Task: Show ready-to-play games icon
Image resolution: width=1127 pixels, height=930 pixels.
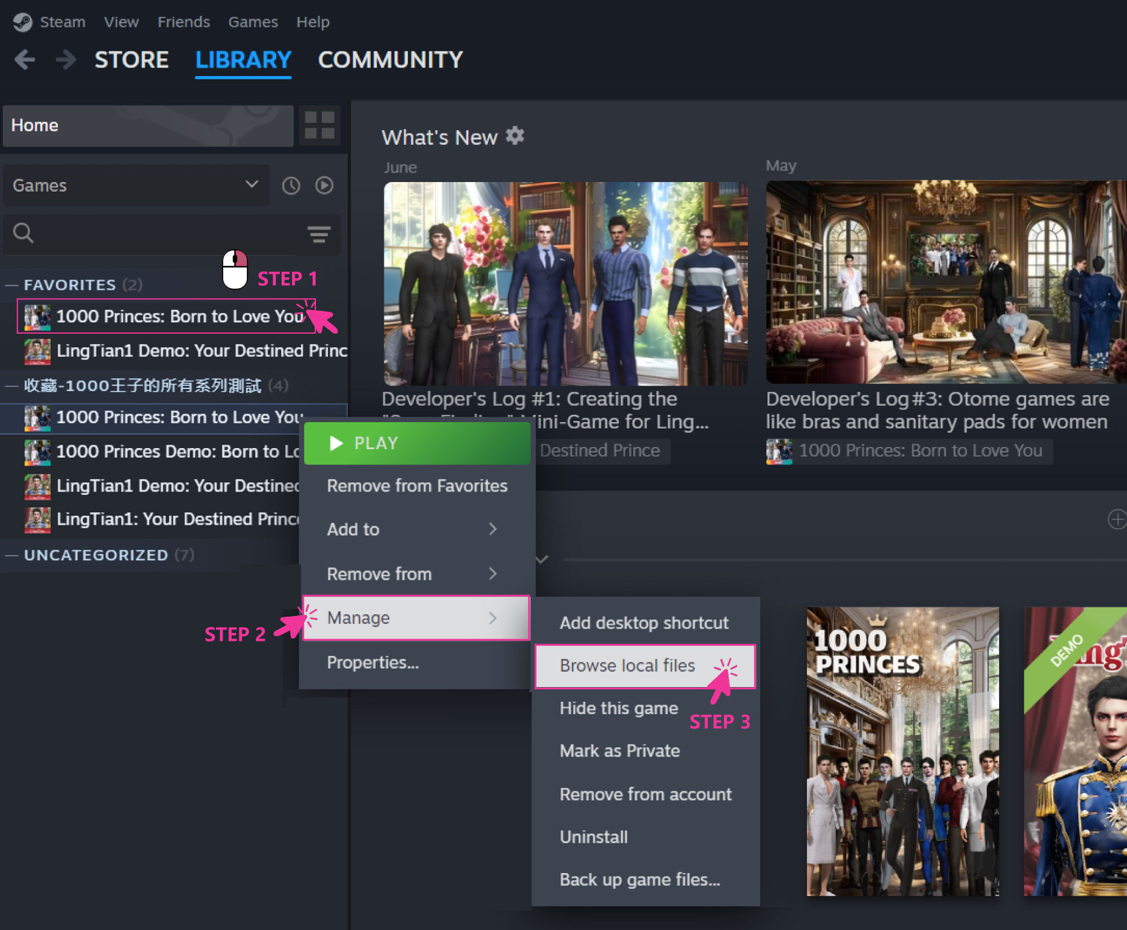Action: (324, 185)
